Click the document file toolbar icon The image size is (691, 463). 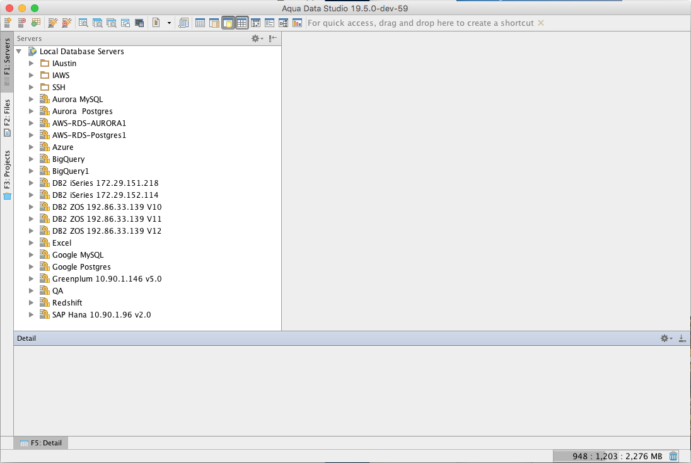[156, 23]
